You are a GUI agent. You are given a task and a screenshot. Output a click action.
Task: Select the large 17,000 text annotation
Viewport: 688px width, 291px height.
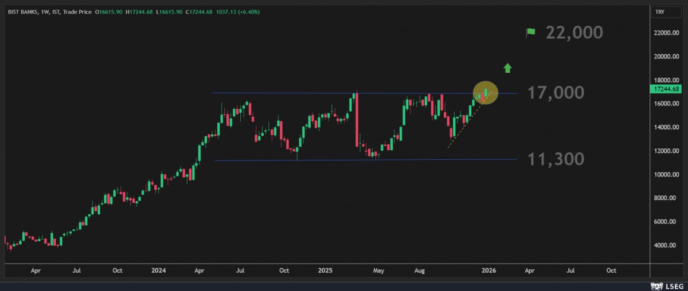point(556,93)
